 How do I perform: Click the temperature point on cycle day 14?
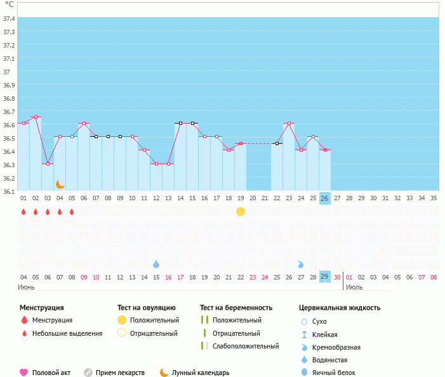(x=180, y=124)
